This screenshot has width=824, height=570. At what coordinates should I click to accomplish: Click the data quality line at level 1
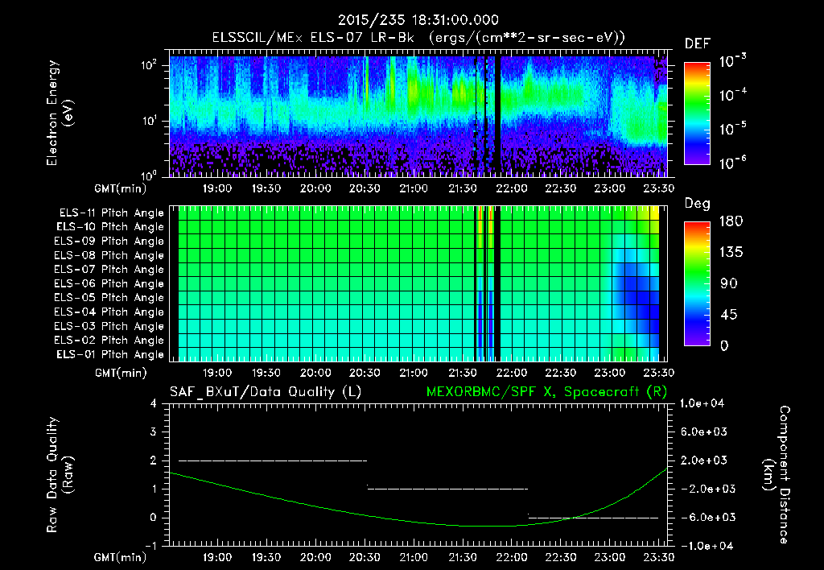447,489
